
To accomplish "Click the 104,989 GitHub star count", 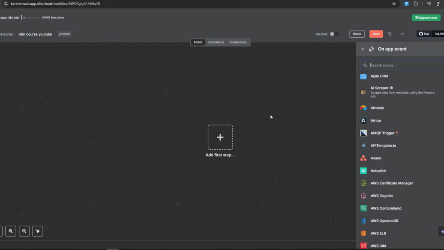I will click(439, 34).
